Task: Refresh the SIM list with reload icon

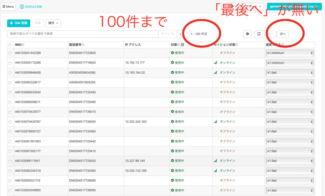Action: [x=259, y=34]
